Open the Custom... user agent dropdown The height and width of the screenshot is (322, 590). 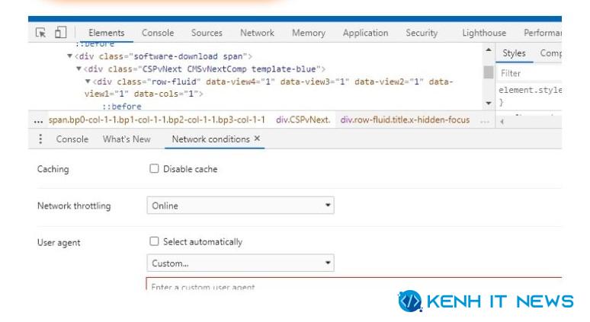coord(240,263)
